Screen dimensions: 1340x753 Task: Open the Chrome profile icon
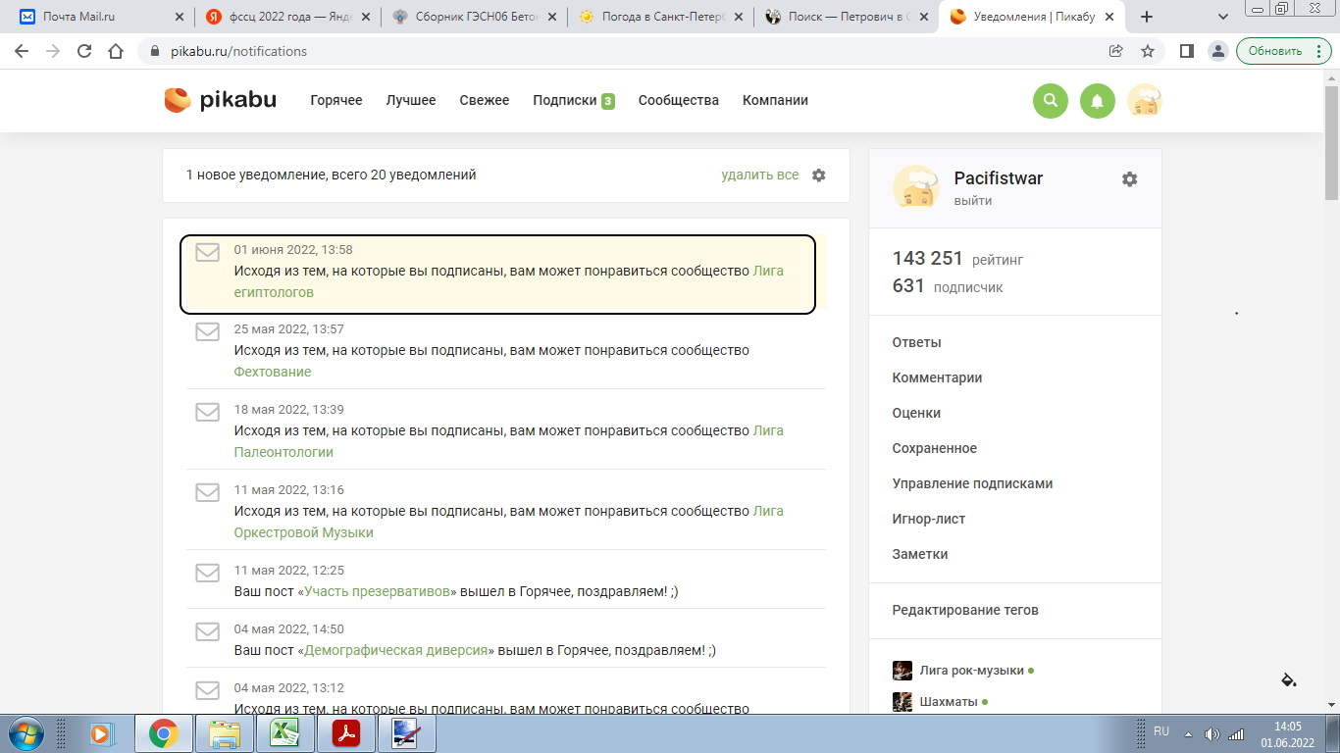click(x=1217, y=51)
